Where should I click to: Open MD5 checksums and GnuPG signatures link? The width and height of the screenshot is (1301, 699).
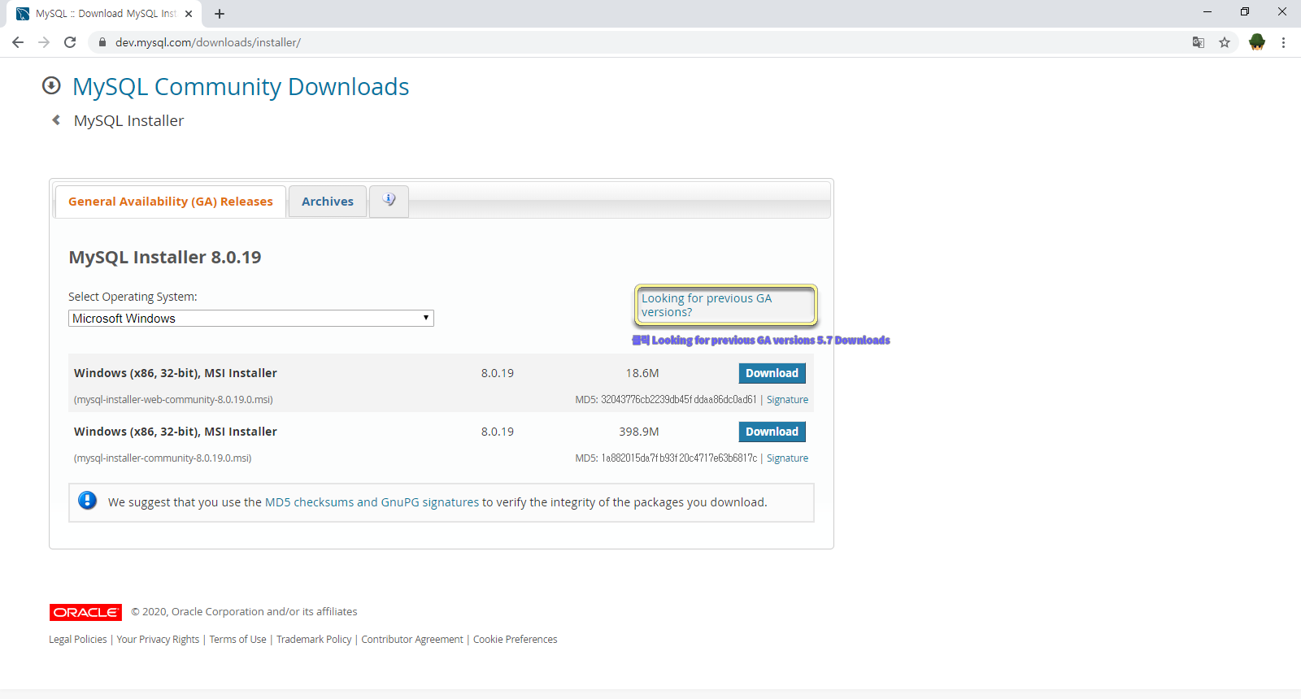[372, 502]
